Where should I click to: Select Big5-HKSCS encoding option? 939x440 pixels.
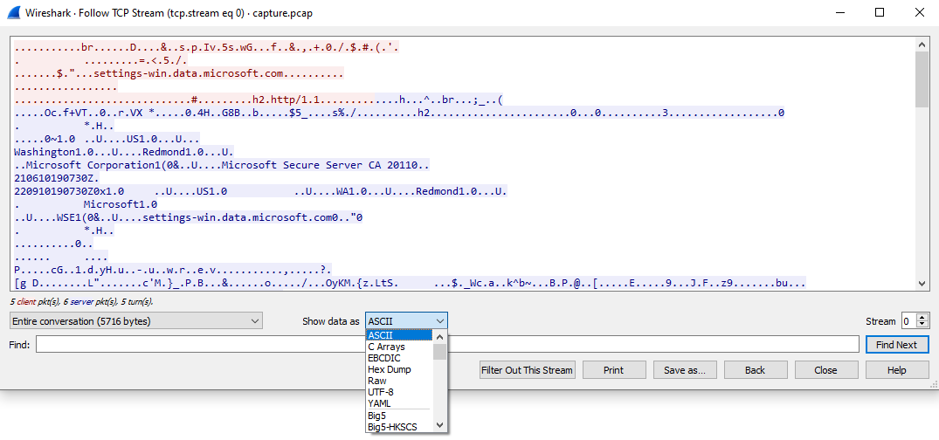tap(399, 426)
